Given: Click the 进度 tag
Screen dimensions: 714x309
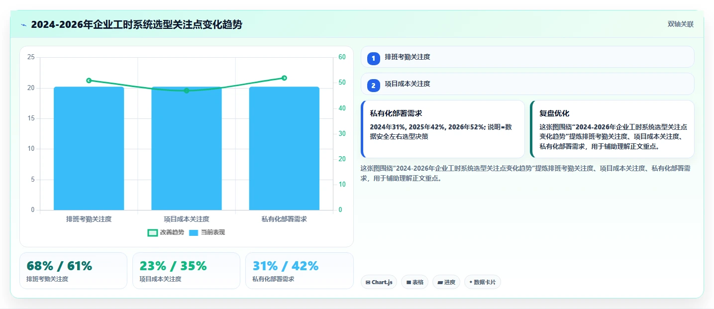Looking at the screenshot, I should point(446,282).
